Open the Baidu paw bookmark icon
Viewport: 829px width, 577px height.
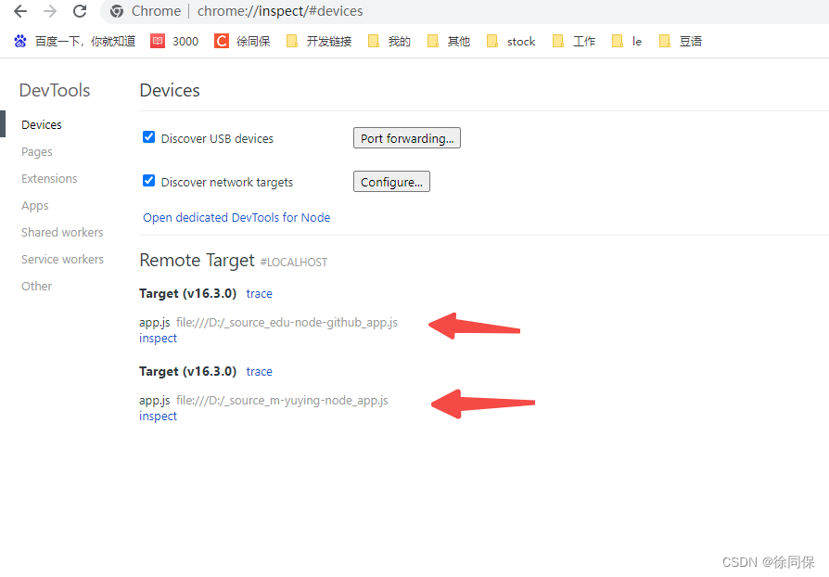click(20, 41)
